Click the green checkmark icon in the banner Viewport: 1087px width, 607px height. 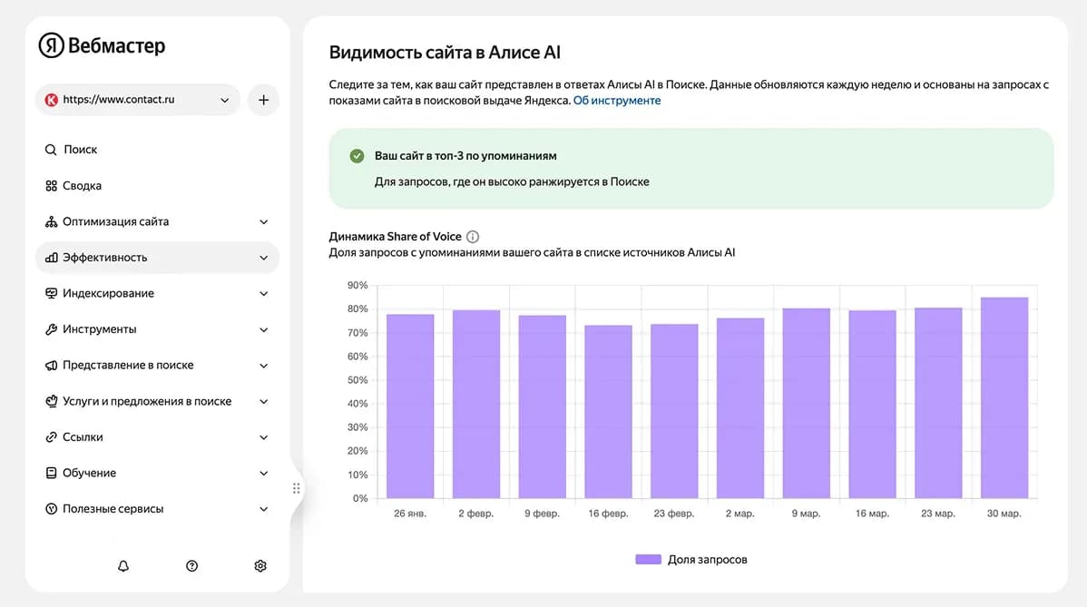(x=357, y=156)
